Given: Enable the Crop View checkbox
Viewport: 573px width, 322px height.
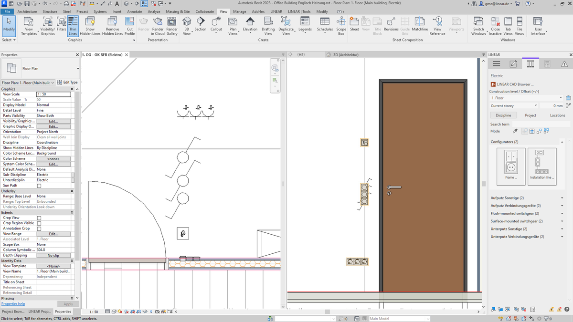Looking at the screenshot, I should [39, 218].
